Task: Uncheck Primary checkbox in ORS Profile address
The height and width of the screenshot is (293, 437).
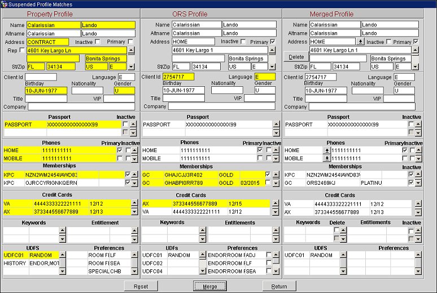Action: 273,42
